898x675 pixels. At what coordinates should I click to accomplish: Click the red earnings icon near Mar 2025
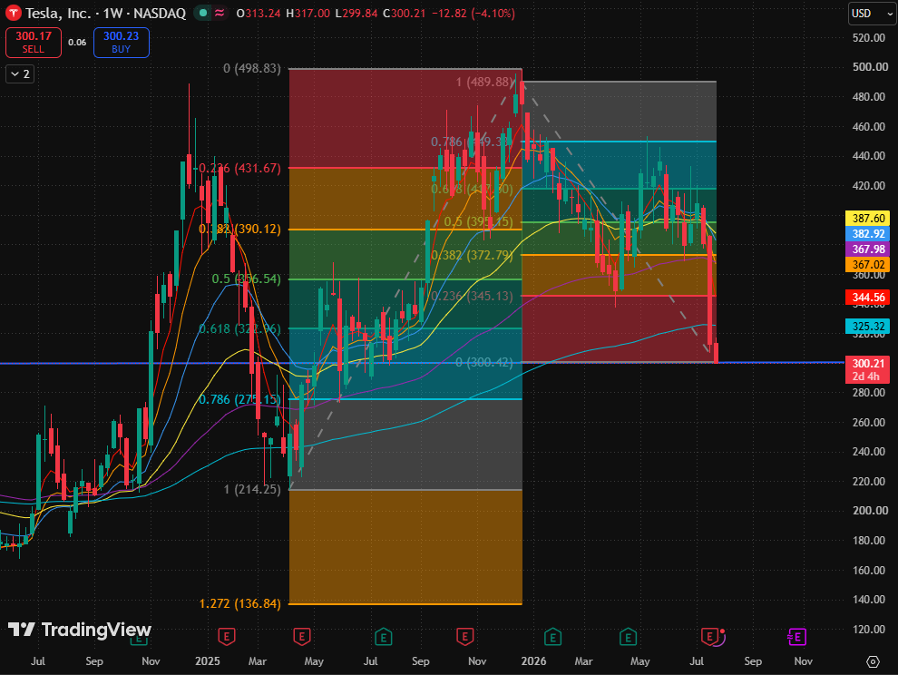point(227,637)
